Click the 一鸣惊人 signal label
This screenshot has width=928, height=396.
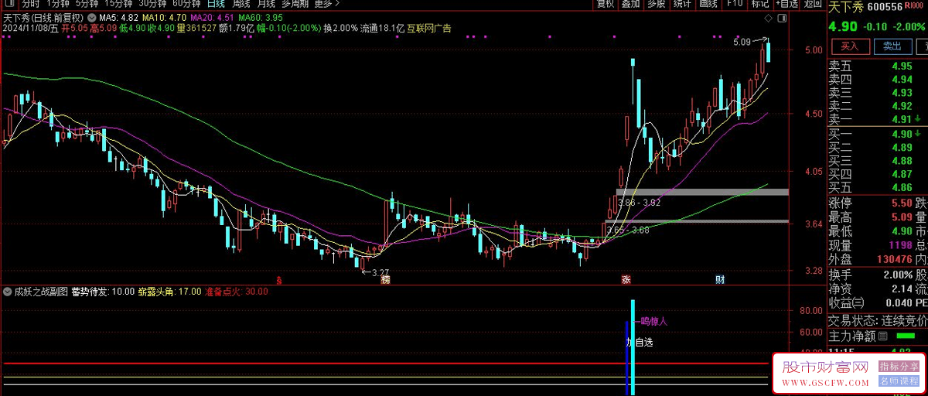(651, 320)
